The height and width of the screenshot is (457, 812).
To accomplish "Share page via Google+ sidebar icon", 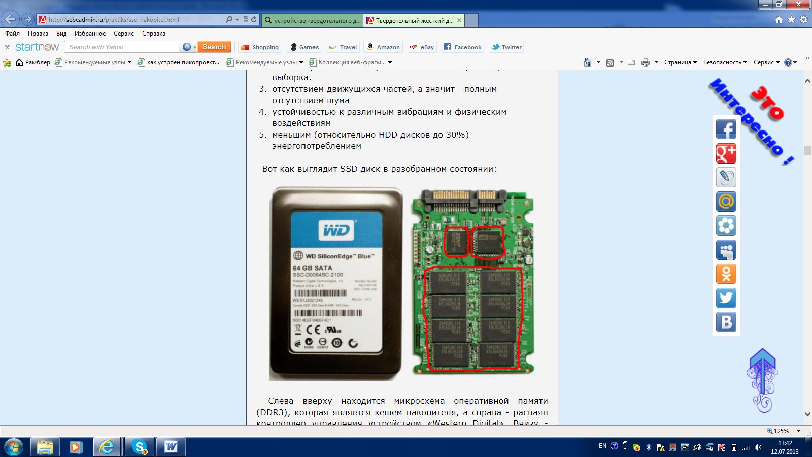I will (x=726, y=153).
